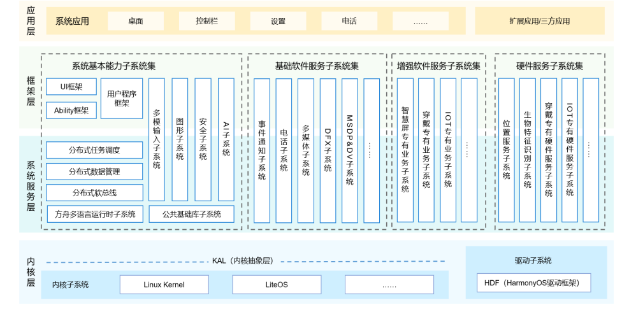
Task: Click the 位置服务子系统 vertical box
Action: pos(507,150)
